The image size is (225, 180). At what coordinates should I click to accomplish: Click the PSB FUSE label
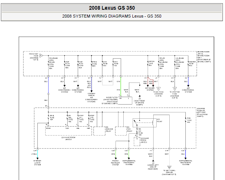[189, 120]
